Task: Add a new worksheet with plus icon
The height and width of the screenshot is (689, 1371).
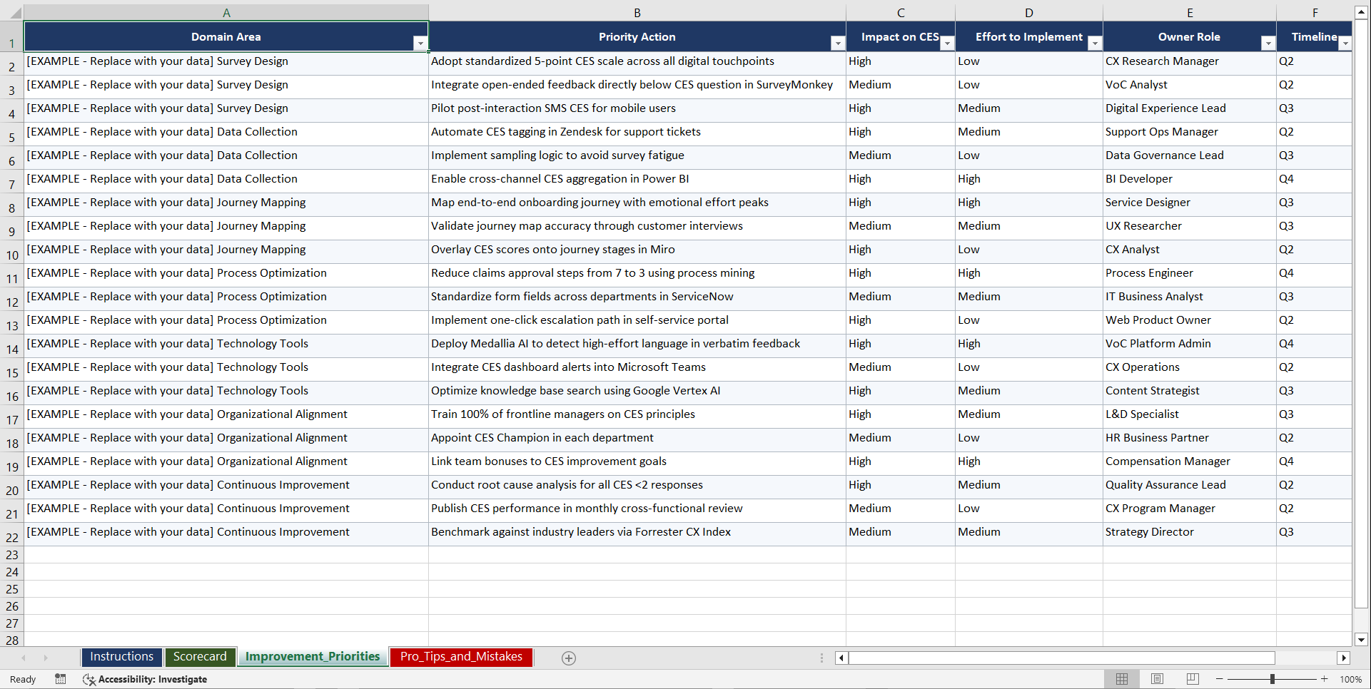Action: [x=569, y=658]
